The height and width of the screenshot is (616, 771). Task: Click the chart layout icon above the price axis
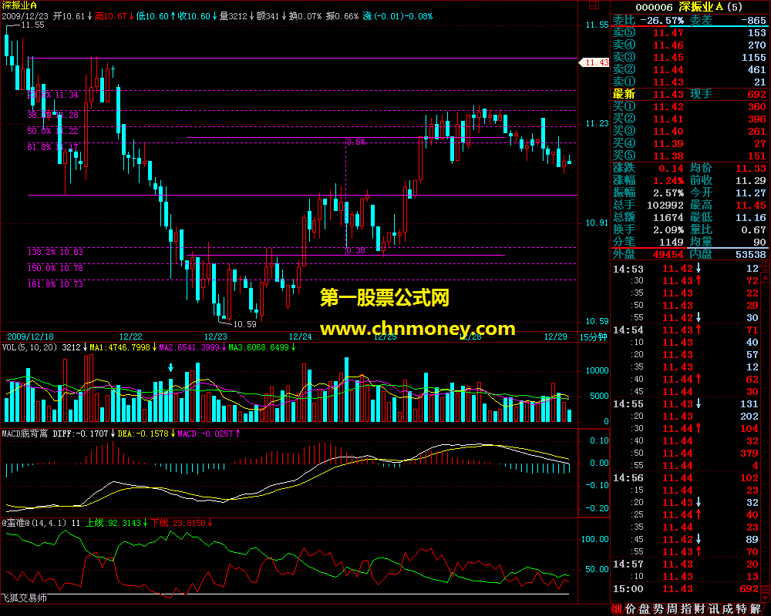coord(594,5)
